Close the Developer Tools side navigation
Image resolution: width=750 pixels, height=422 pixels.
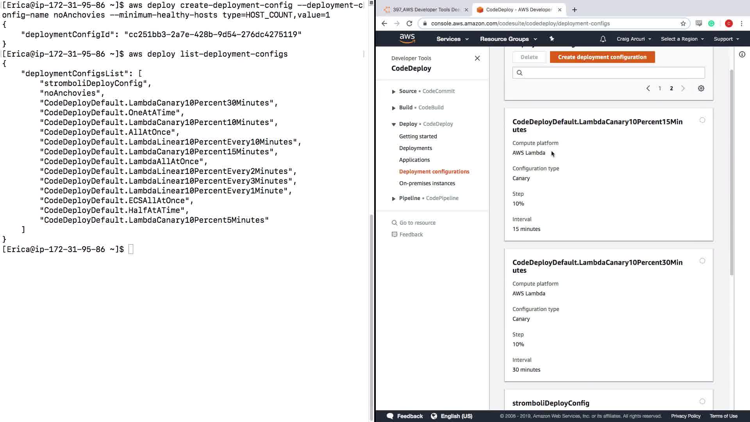[477, 58]
